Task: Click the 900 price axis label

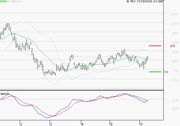Action: [x=175, y=43]
